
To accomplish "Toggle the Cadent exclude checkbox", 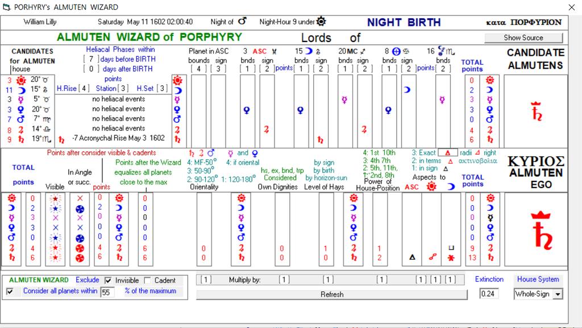I will click(147, 280).
